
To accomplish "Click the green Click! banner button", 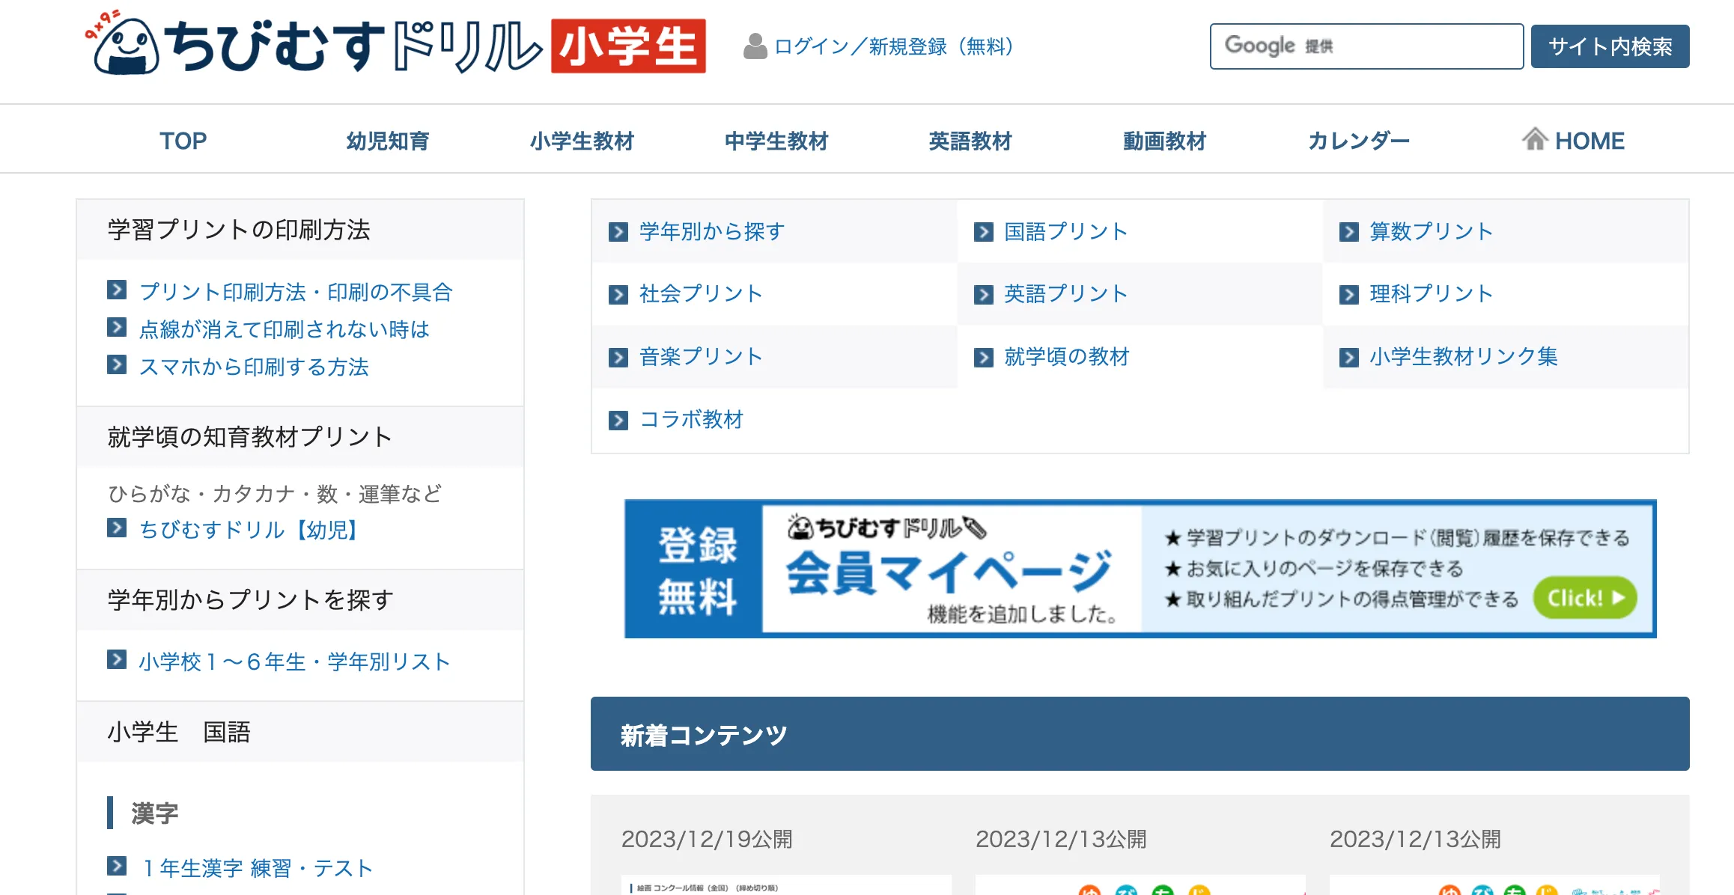I will point(1585,598).
